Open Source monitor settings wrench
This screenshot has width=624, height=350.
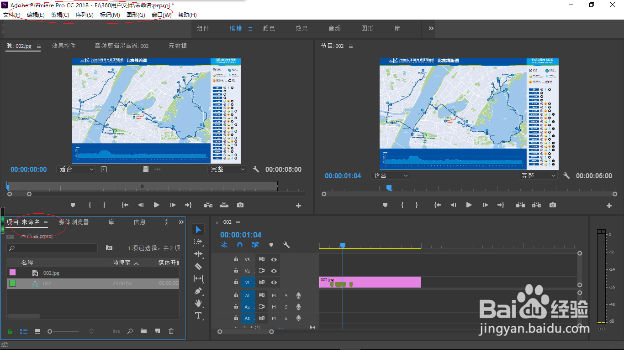(x=256, y=169)
